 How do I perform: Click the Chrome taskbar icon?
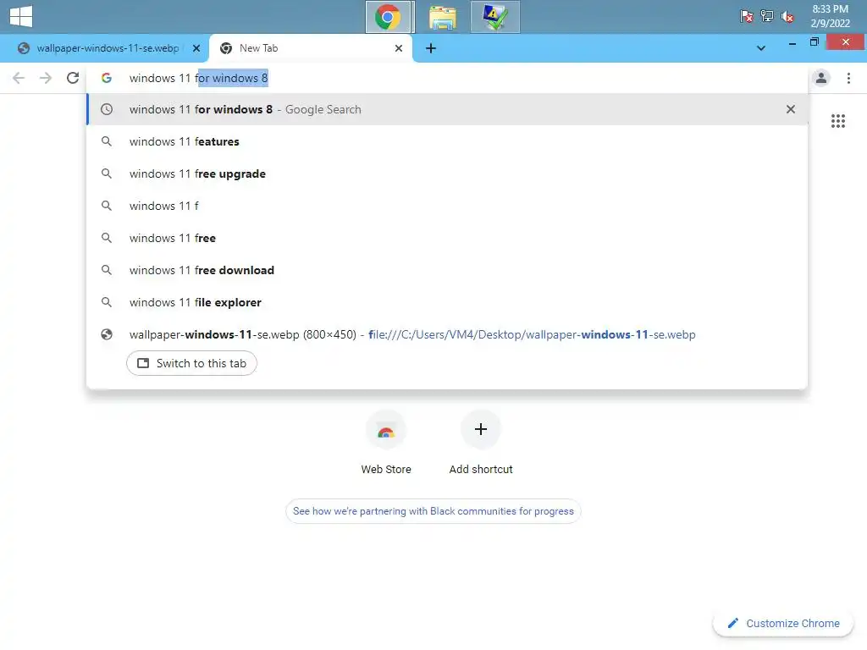[389, 17]
